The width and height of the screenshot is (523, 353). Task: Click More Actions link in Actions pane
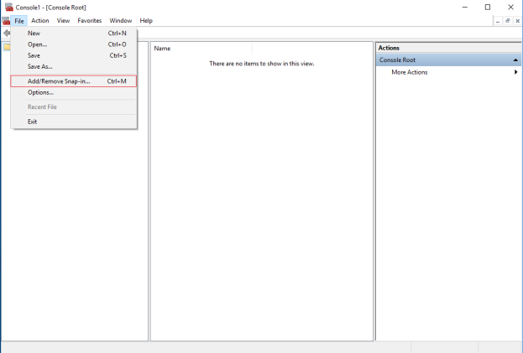(409, 72)
